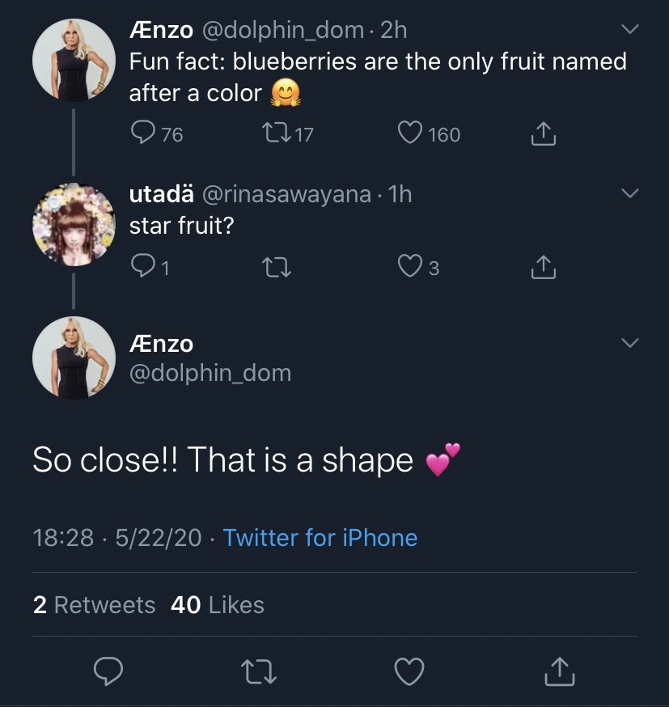
Task: Share the 'So close!!' main tweet
Action: coord(560,671)
